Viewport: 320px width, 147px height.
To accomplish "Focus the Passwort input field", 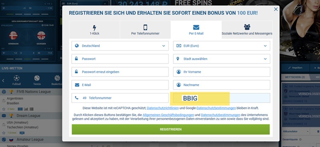I will pos(120,59).
